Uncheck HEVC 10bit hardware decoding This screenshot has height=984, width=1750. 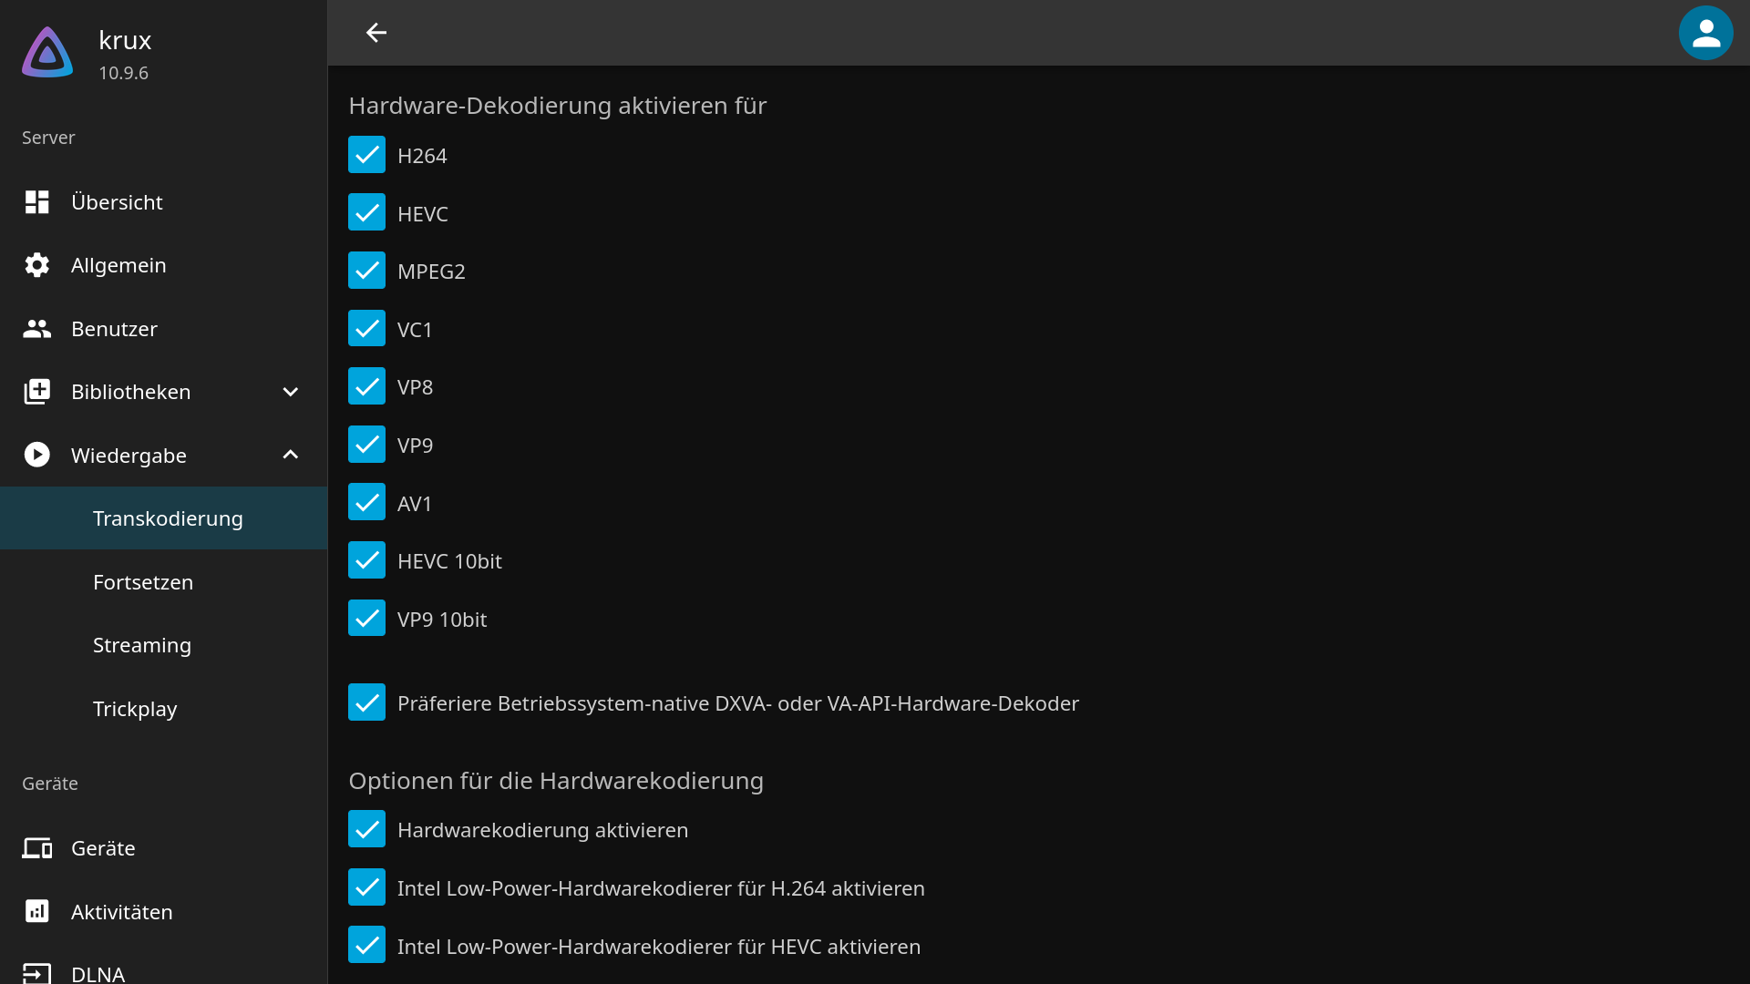pos(366,559)
